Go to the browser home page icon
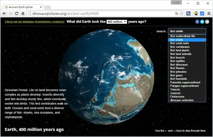The height and width of the screenshot is (137, 213). [x=23, y=13]
